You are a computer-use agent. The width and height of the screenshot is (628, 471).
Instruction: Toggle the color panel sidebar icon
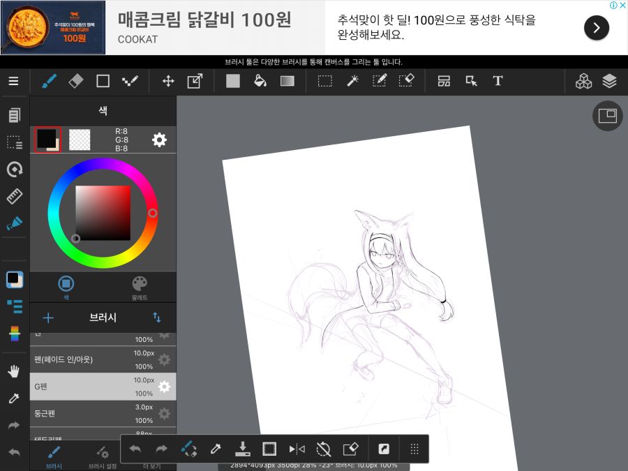tap(15, 280)
